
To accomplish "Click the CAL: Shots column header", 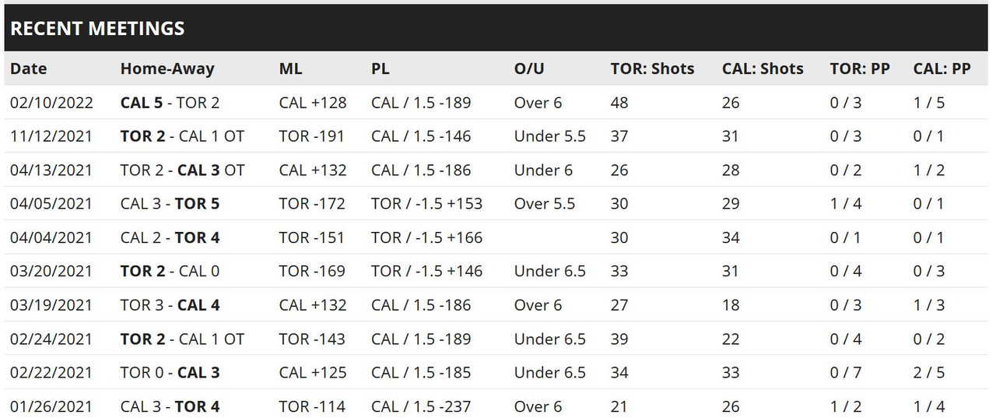I will [x=763, y=68].
